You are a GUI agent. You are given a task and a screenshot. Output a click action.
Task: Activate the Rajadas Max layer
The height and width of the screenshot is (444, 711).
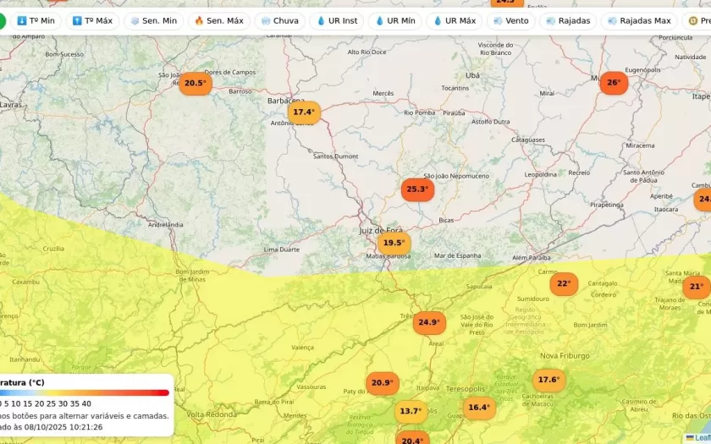click(638, 20)
